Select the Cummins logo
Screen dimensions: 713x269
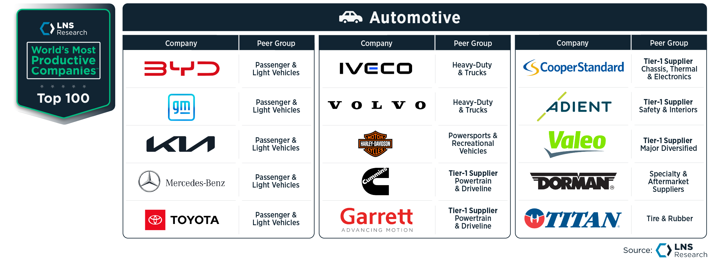[x=375, y=181]
